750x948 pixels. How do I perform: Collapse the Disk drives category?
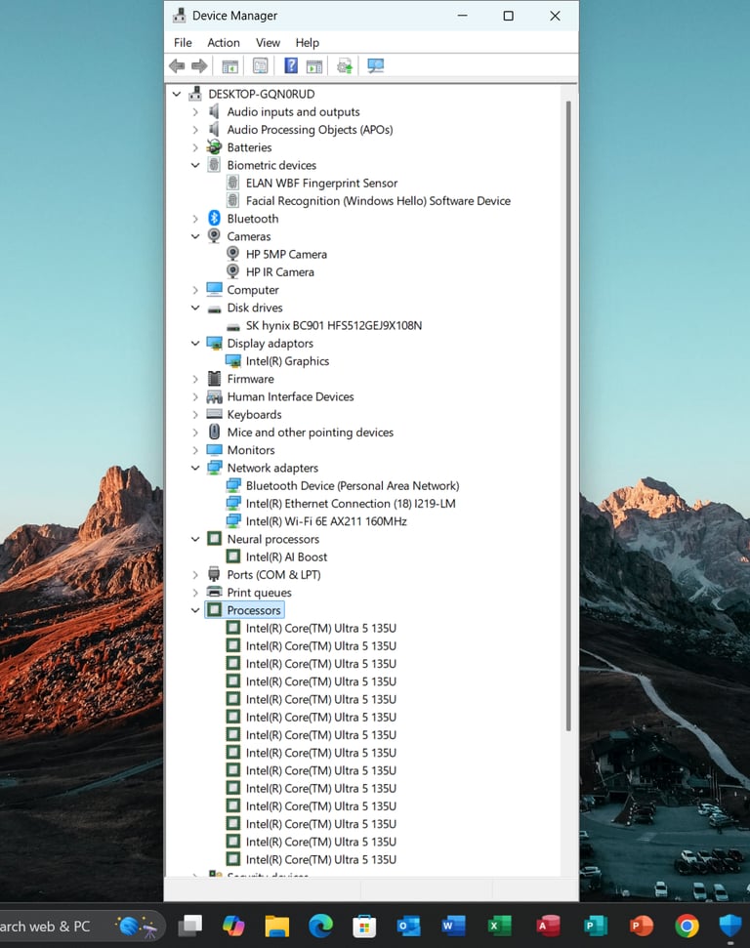[x=194, y=308]
